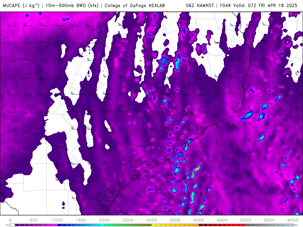Click the "F049" forecast hour text
Image resolution: width=303 pixels, height=227 pixels.
click(x=225, y=5)
